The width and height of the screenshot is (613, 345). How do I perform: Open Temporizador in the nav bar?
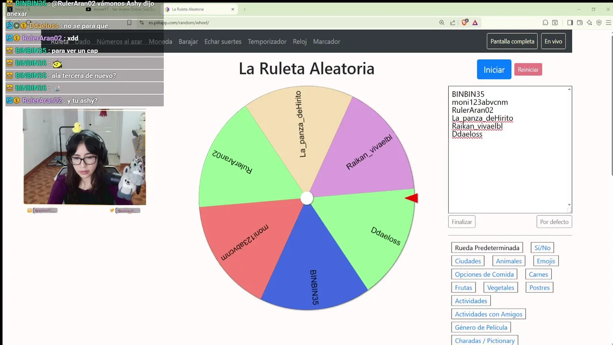click(267, 42)
